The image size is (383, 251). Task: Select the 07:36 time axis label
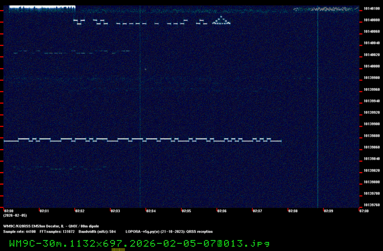click(221, 210)
